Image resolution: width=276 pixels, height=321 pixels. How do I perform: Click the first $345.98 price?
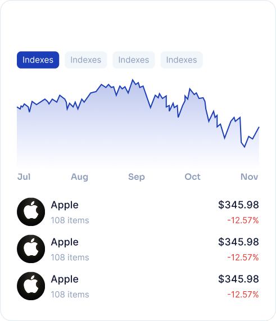(238, 205)
